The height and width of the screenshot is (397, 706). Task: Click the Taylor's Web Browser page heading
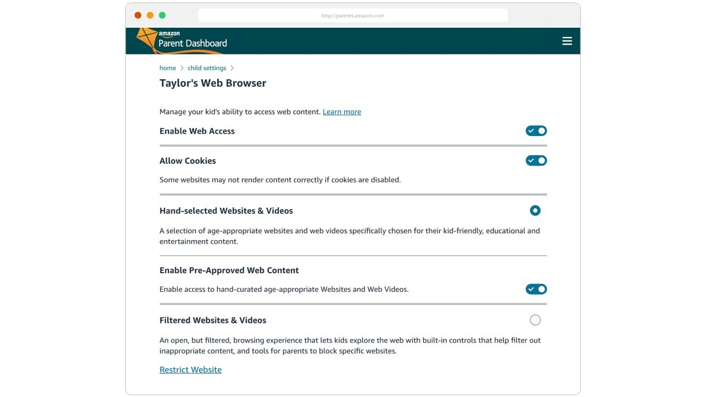[x=213, y=83]
